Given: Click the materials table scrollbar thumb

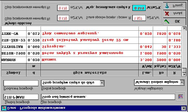Looking at the screenshot, I should [184, 70].
